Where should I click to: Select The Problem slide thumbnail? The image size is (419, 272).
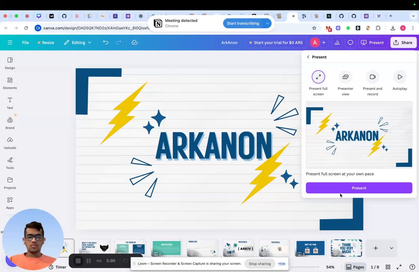pyautogui.click(x=130, y=248)
